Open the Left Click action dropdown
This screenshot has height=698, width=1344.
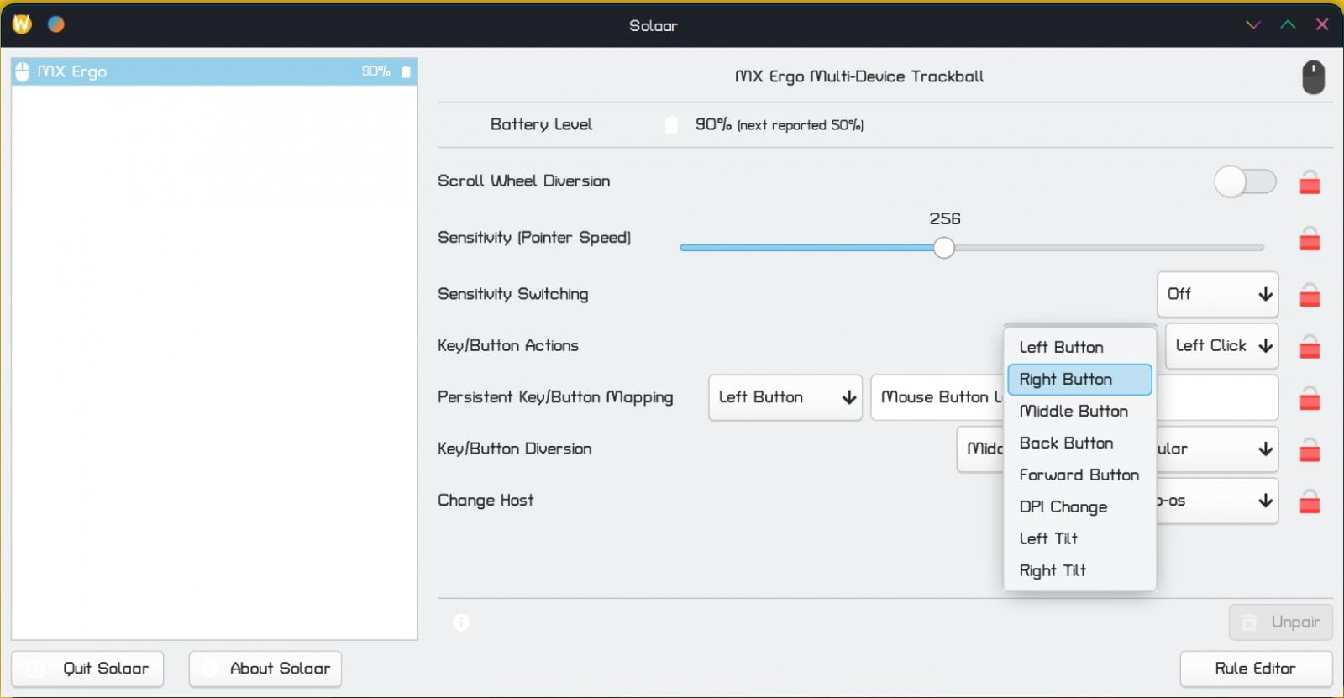(1221, 346)
